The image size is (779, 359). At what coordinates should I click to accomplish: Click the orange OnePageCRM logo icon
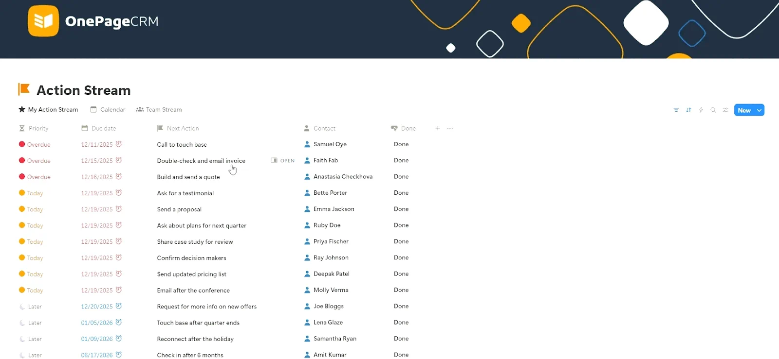pos(43,21)
